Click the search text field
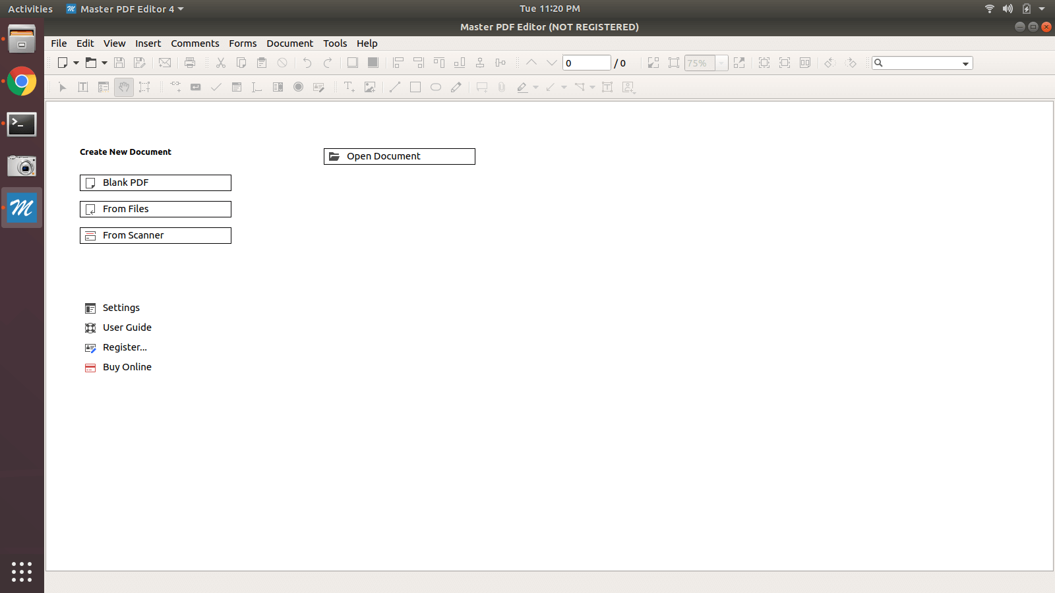 pos(922,63)
